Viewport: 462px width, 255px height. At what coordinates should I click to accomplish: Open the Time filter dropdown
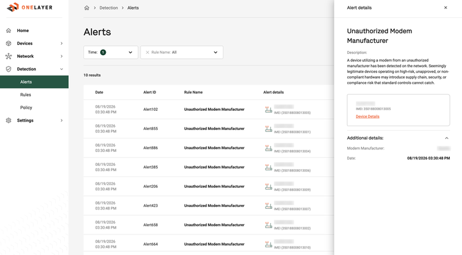point(111,53)
